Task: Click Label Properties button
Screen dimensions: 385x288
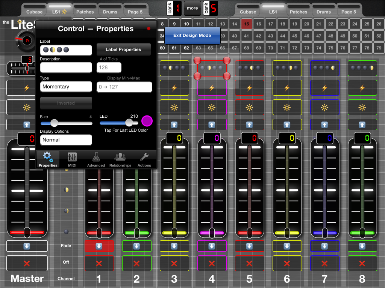Action: click(x=123, y=49)
